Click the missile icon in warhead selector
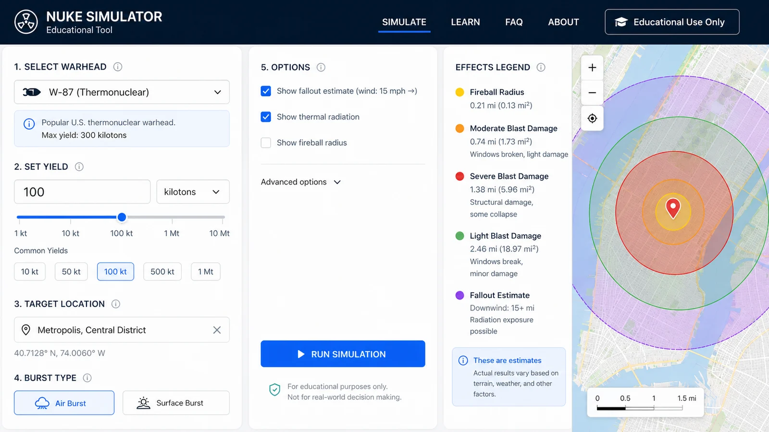Image resolution: width=769 pixels, height=432 pixels. click(32, 92)
